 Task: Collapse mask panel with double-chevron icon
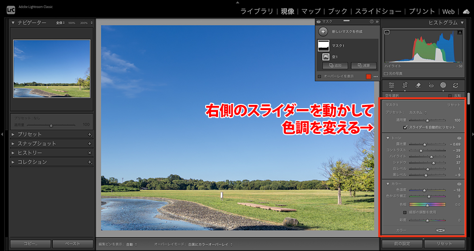point(377,22)
